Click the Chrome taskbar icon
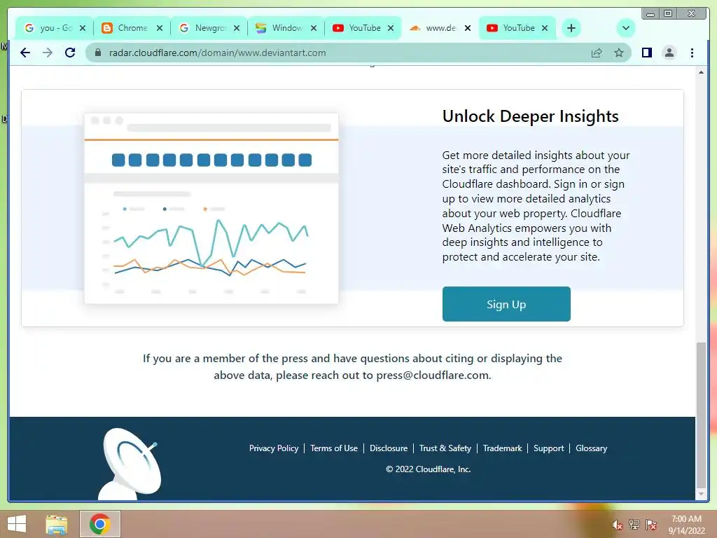This screenshot has height=538, width=717. tap(100, 524)
